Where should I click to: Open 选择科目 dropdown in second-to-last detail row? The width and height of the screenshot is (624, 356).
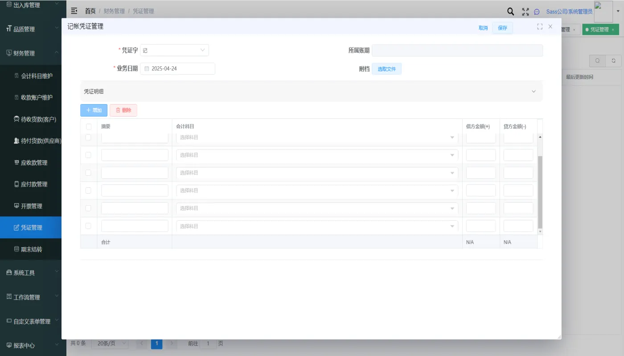point(317,208)
